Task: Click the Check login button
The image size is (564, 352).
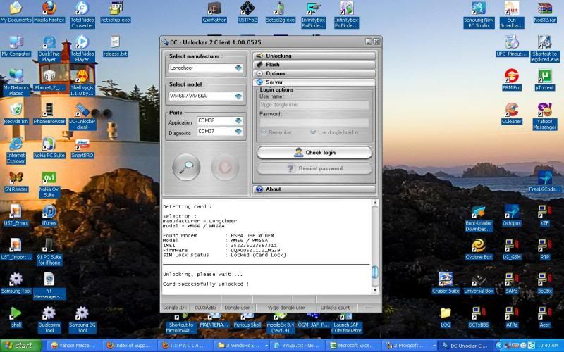Action: tap(314, 153)
